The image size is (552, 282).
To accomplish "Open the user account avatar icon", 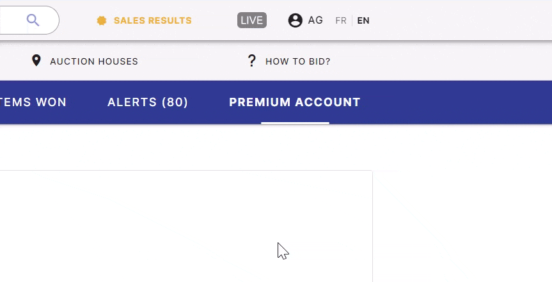I will (x=295, y=20).
